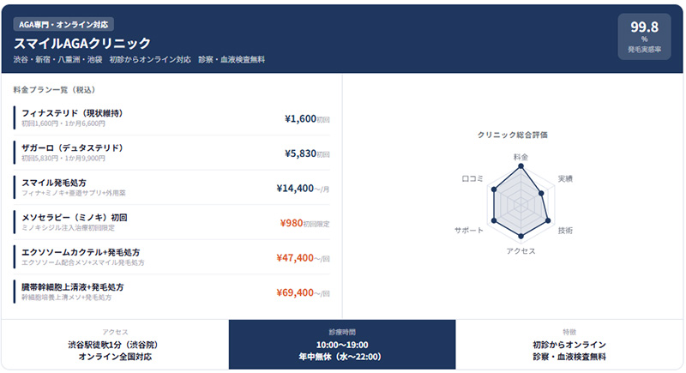Select the スマイルAGAクリニック clinic title
Screen dimensions: 686x373
point(82,43)
